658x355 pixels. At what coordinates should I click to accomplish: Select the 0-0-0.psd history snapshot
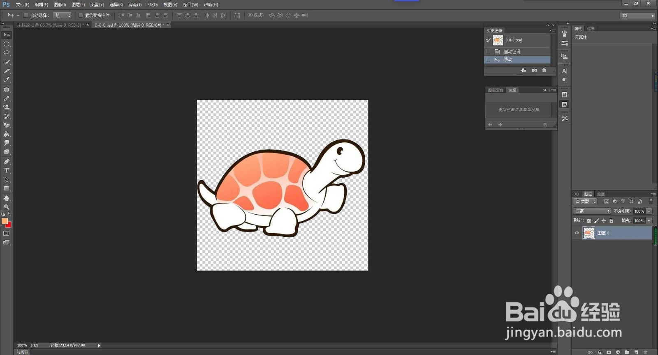click(x=517, y=40)
